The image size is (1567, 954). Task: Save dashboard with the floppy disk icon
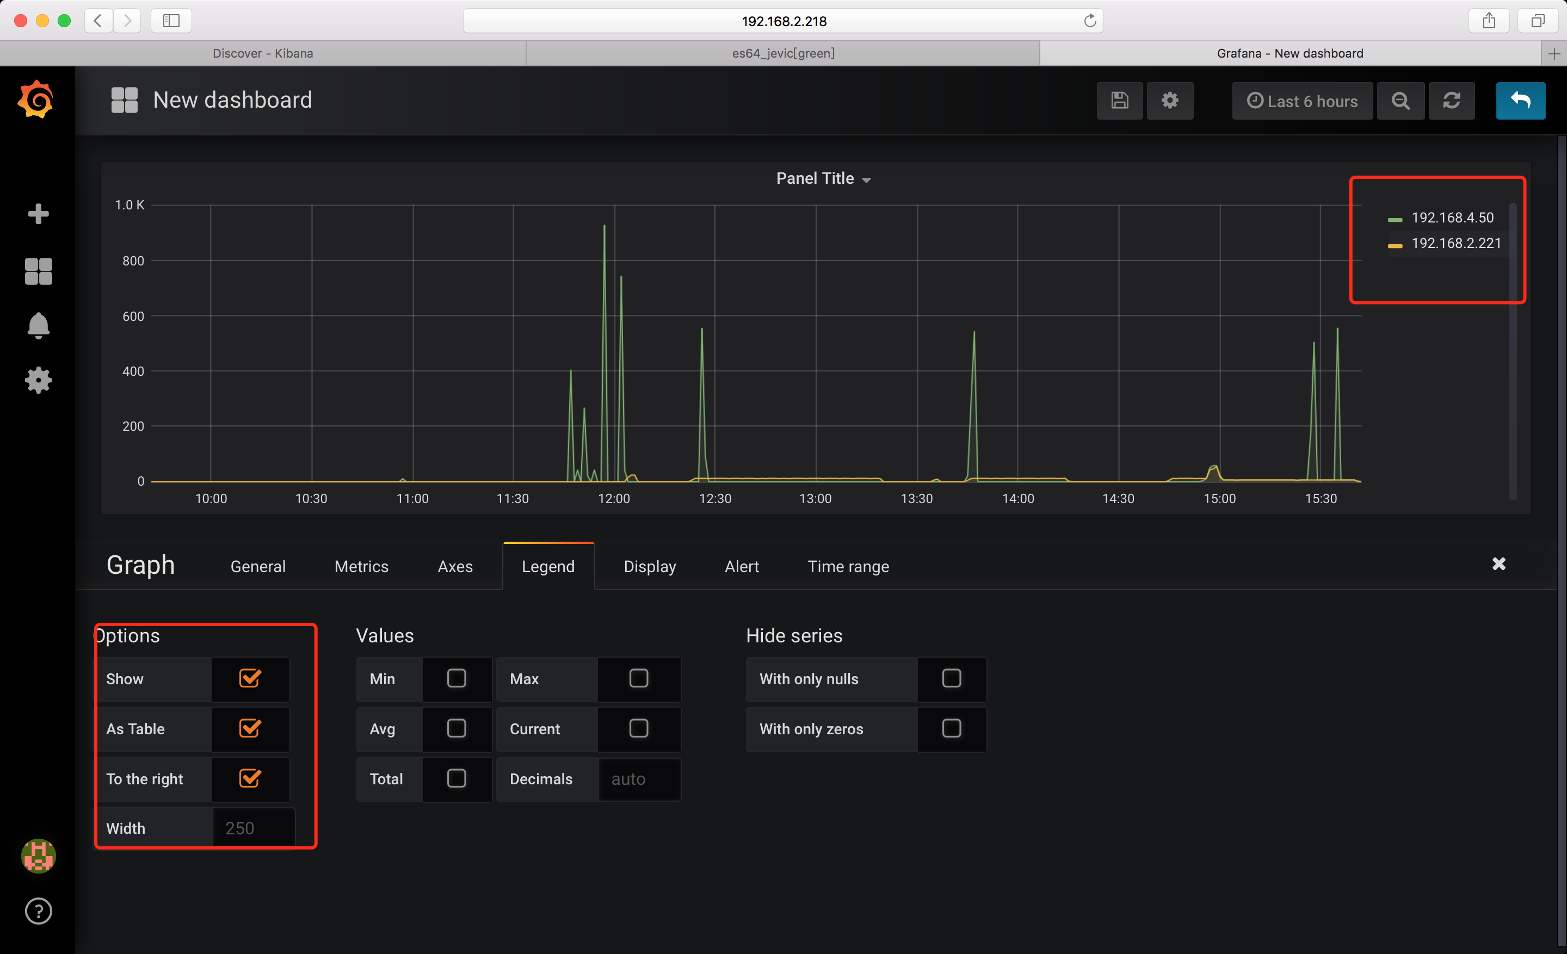(x=1119, y=101)
